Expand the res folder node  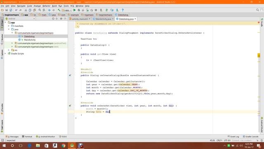[x=9, y=50]
